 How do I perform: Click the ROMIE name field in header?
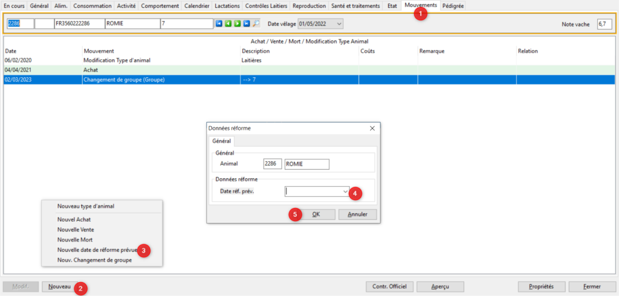[132, 24]
